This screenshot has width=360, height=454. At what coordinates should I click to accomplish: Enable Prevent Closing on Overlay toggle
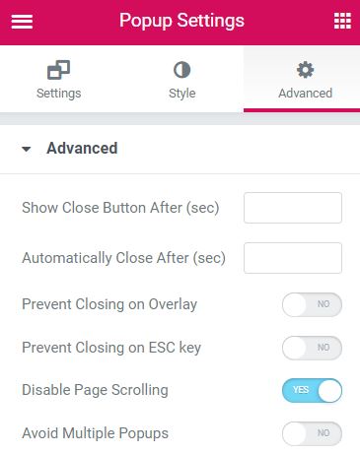pos(312,304)
